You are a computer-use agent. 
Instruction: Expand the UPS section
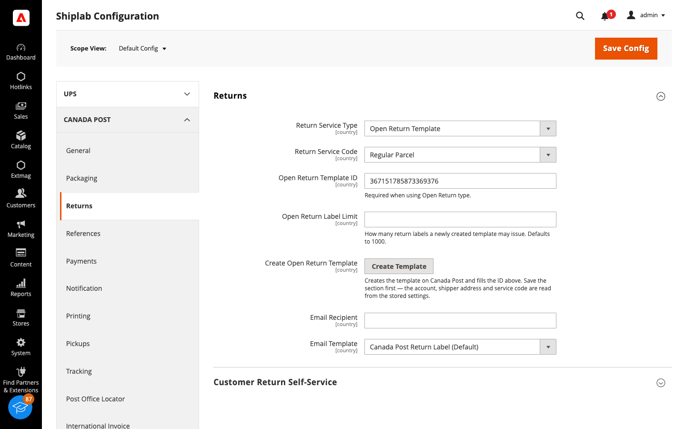pyautogui.click(x=128, y=94)
